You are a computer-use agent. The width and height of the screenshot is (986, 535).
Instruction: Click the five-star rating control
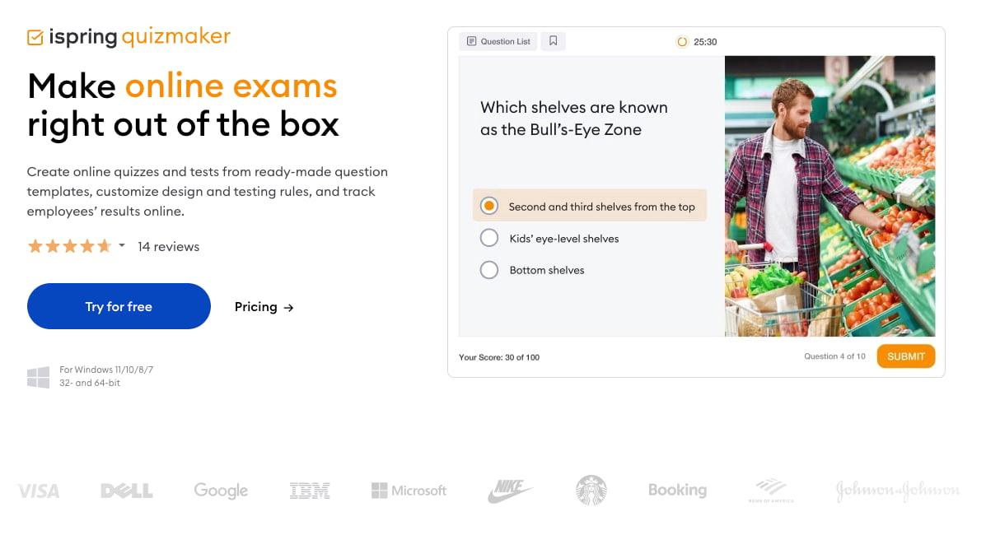[x=70, y=245]
